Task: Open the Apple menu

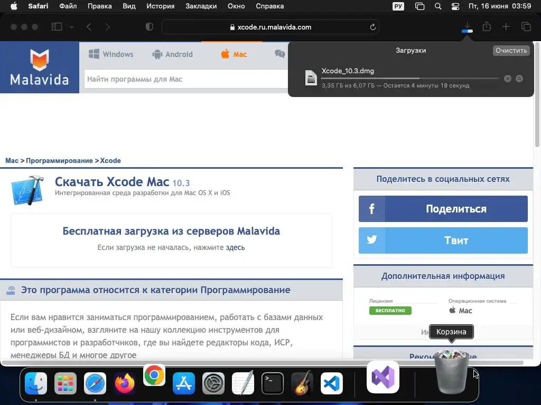Action: point(14,6)
